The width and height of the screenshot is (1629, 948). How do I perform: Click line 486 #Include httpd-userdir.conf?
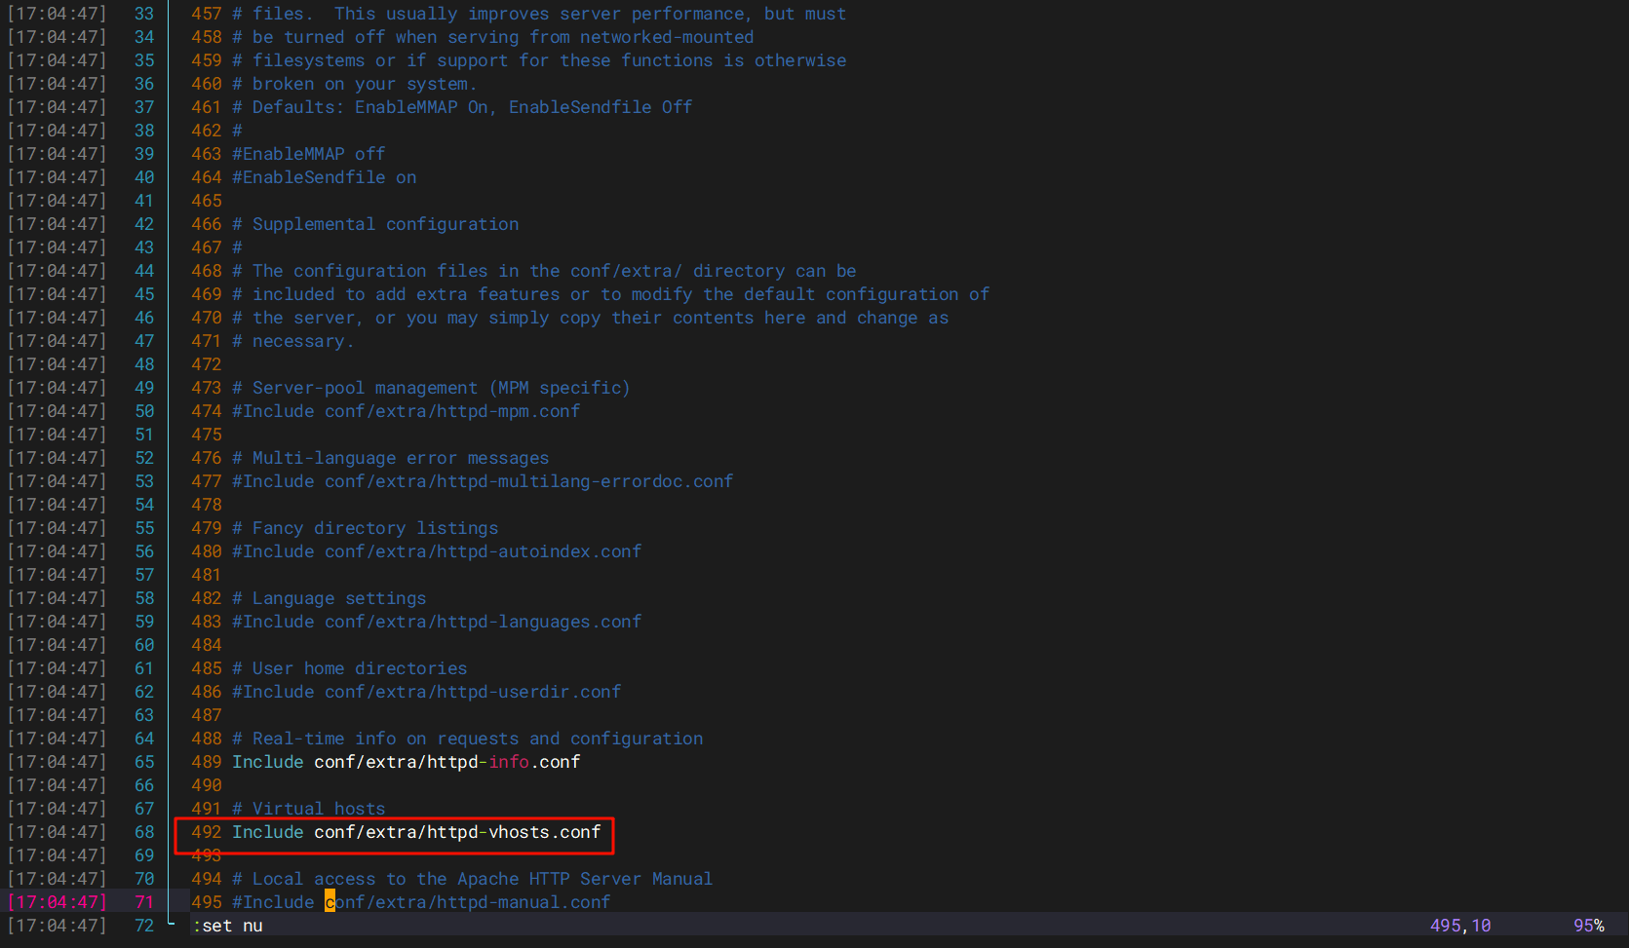tap(426, 692)
